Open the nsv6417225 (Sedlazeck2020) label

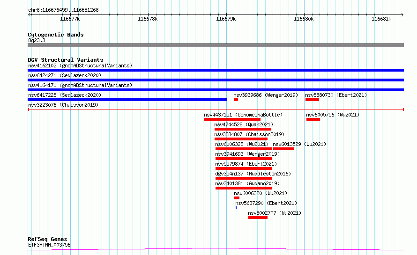tap(65, 95)
